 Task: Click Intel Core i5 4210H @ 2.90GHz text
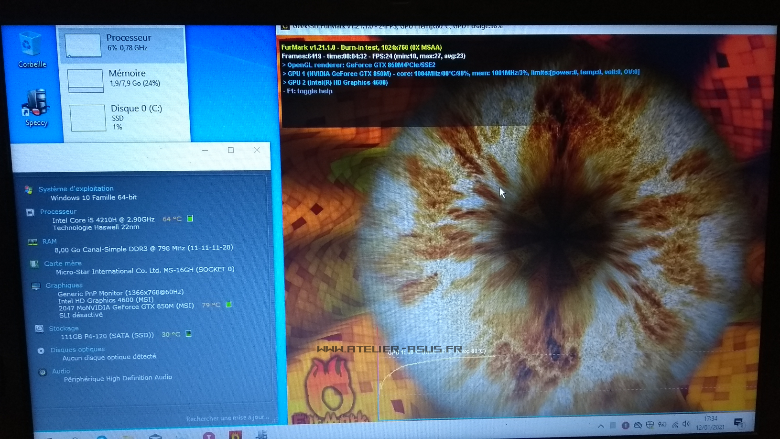pos(103,220)
